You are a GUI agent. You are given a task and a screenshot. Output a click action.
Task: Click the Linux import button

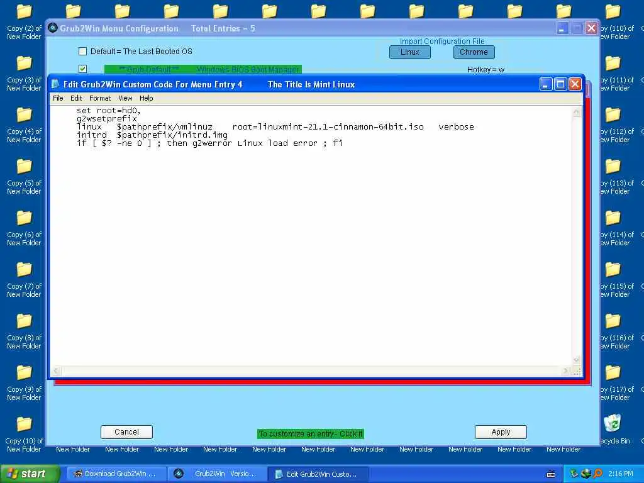410,52
